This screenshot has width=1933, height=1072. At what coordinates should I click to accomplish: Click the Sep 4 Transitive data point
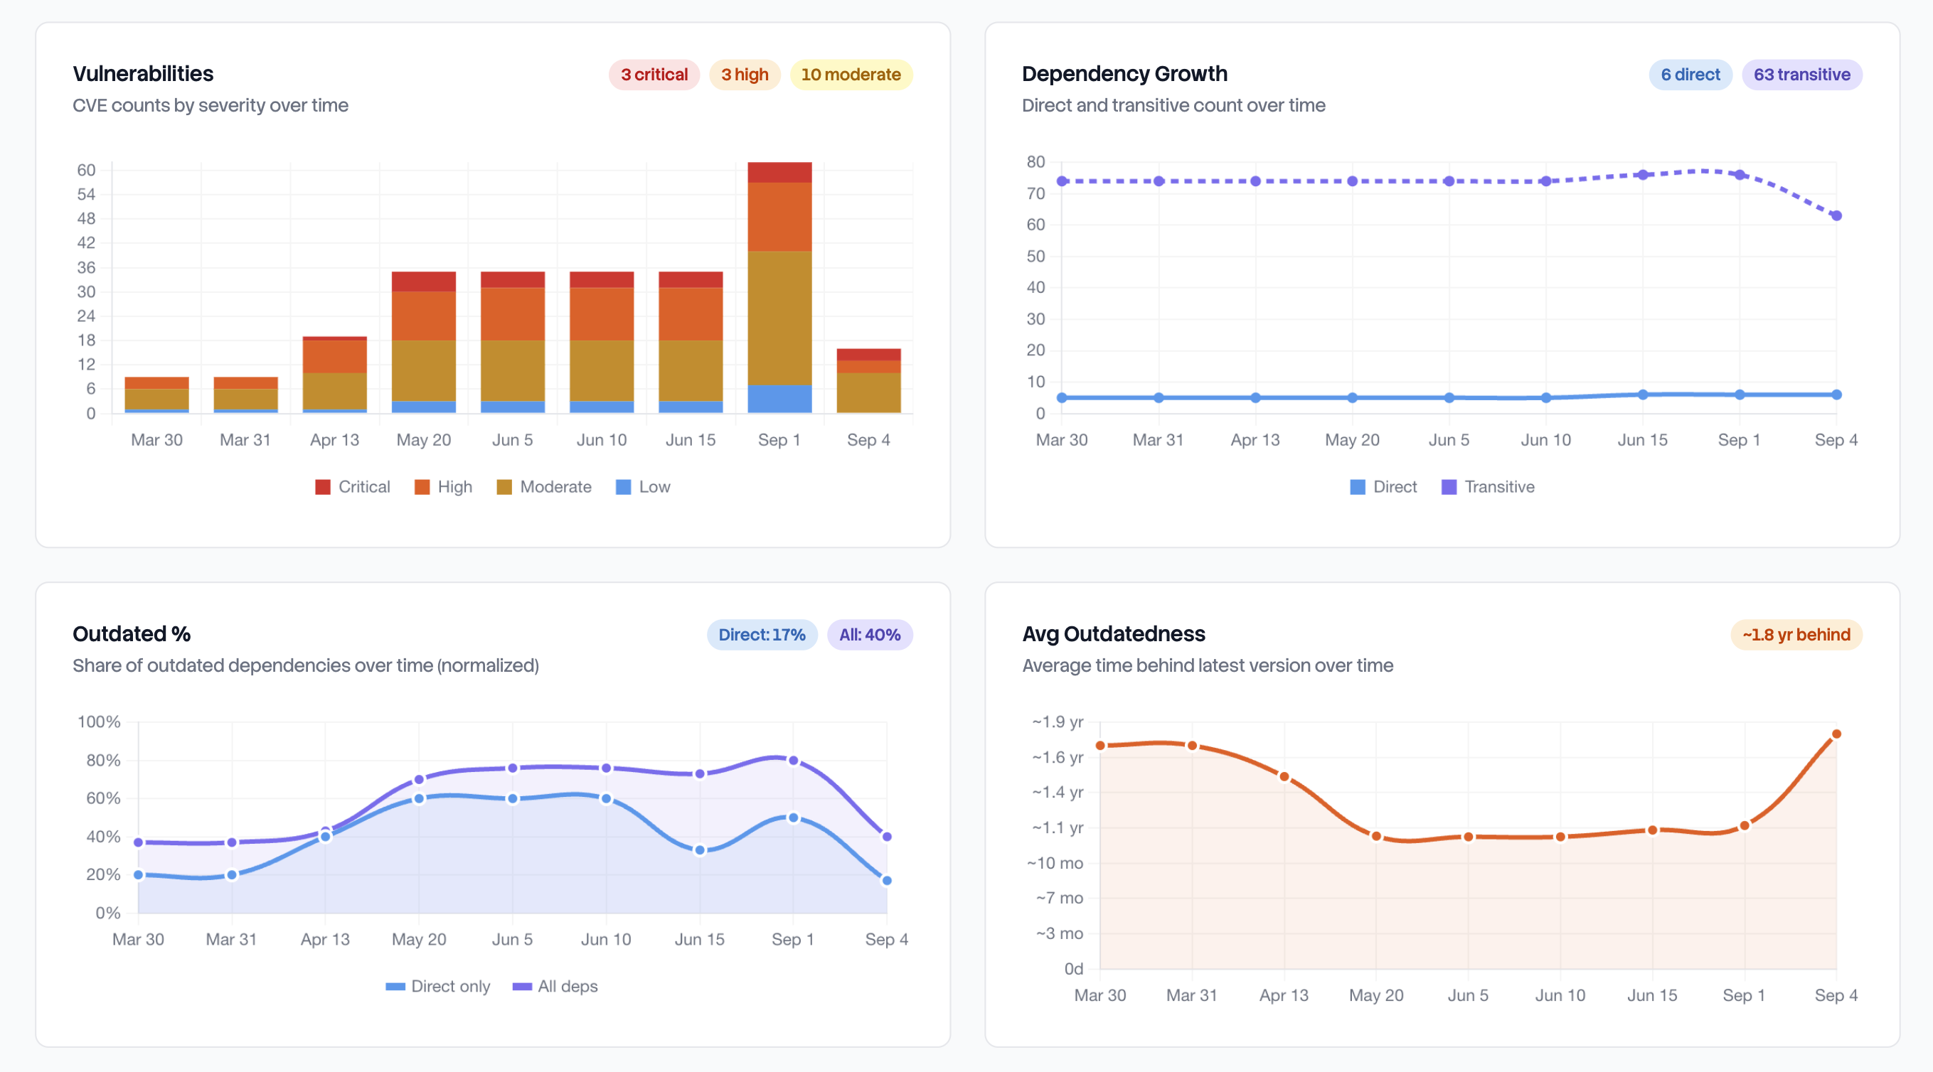(x=1836, y=216)
